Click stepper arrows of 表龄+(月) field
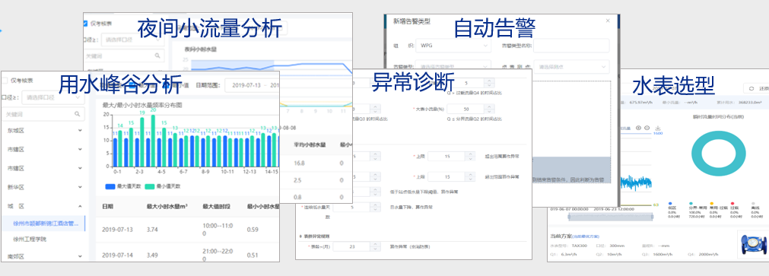769x276 pixels. tap(376, 246)
